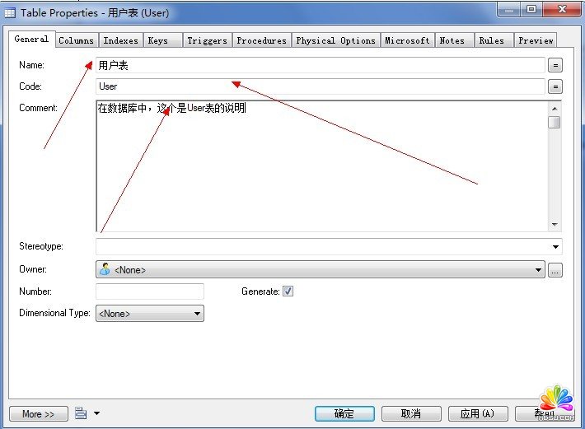Click the Comment scrollbar down arrow
The height and width of the screenshot is (429, 585).
(555, 225)
